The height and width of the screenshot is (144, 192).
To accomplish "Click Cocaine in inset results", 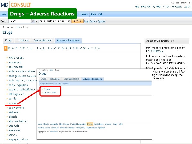I will (x=47, y=89).
